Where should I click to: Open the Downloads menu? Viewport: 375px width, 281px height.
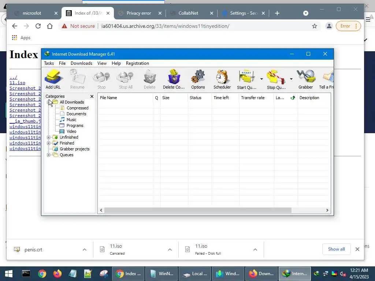point(81,63)
